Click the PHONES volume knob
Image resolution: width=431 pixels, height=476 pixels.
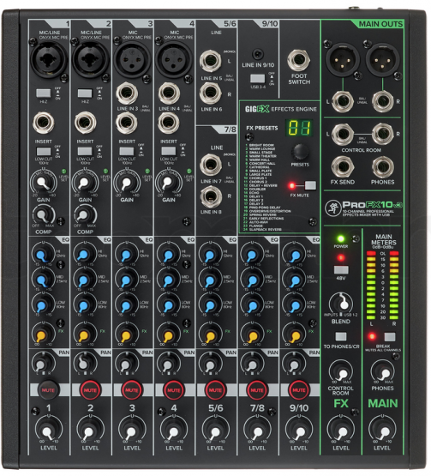383,372
